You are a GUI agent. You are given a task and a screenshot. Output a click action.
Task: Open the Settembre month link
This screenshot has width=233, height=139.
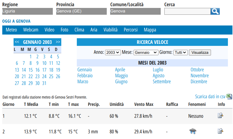click(x=162, y=82)
